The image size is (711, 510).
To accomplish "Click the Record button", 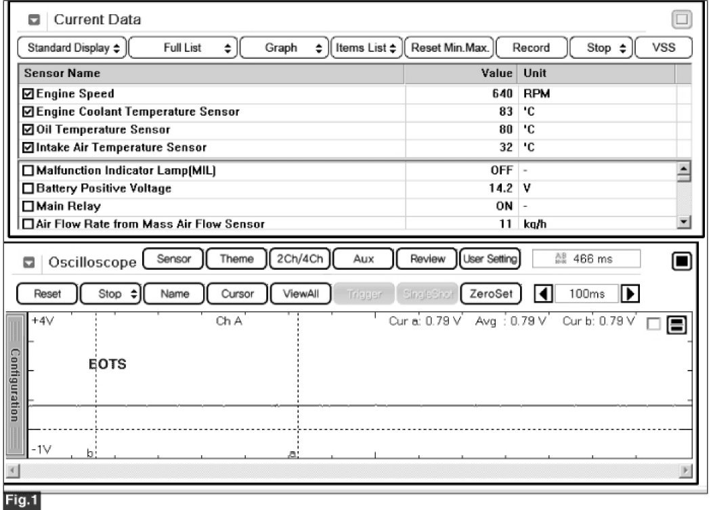I will (532, 47).
